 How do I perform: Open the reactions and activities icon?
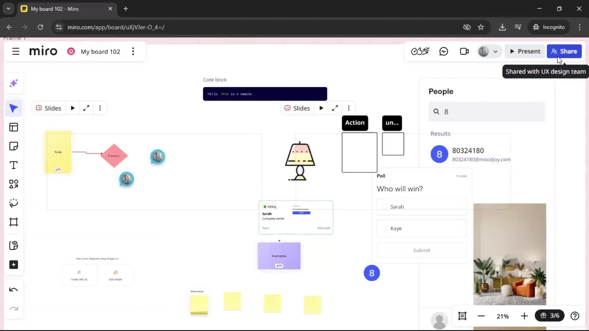click(x=420, y=51)
